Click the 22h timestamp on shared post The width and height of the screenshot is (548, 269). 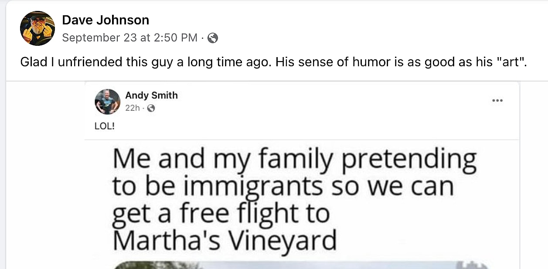[132, 108]
